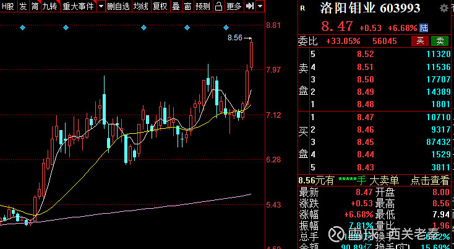Image resolution: width=454 pixels, height=249 pixels.
Task: Click the jump-to-end arrow icon
Action: tap(249, 6)
